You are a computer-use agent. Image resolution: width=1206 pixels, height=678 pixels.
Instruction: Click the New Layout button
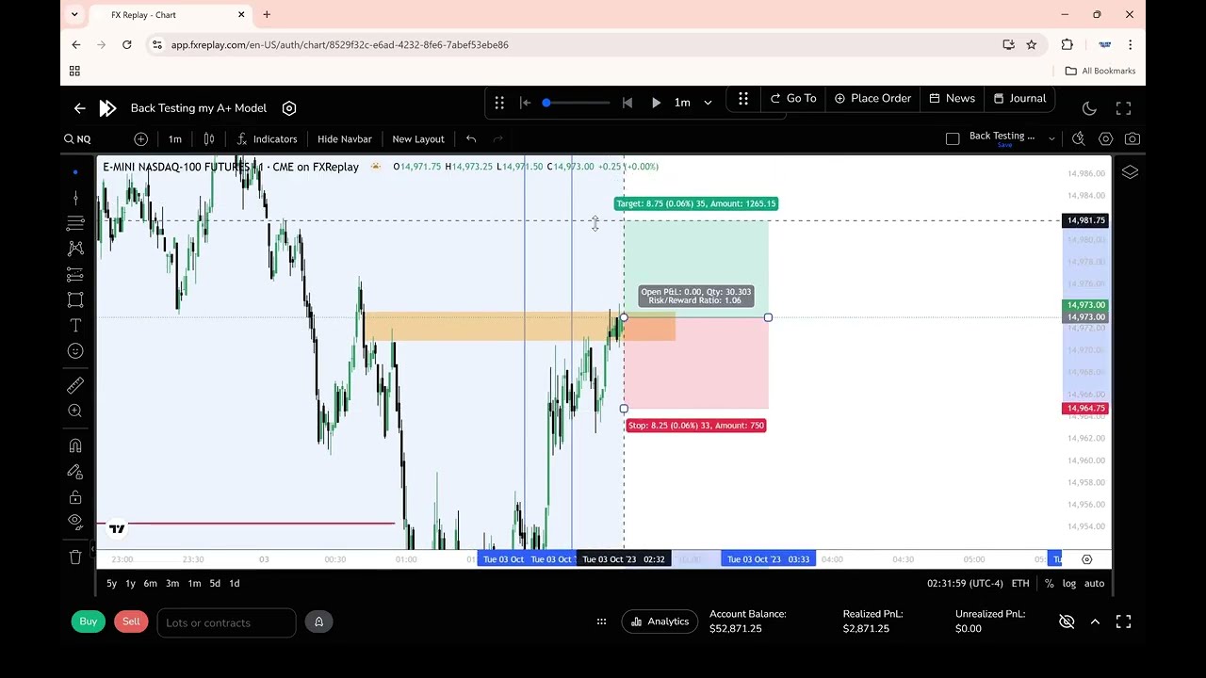(418, 139)
